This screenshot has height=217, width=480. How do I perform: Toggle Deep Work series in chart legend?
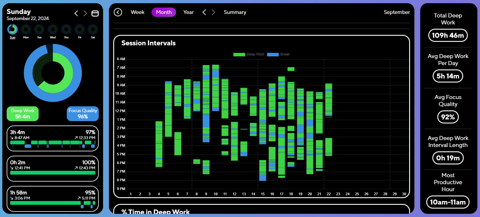click(x=249, y=54)
